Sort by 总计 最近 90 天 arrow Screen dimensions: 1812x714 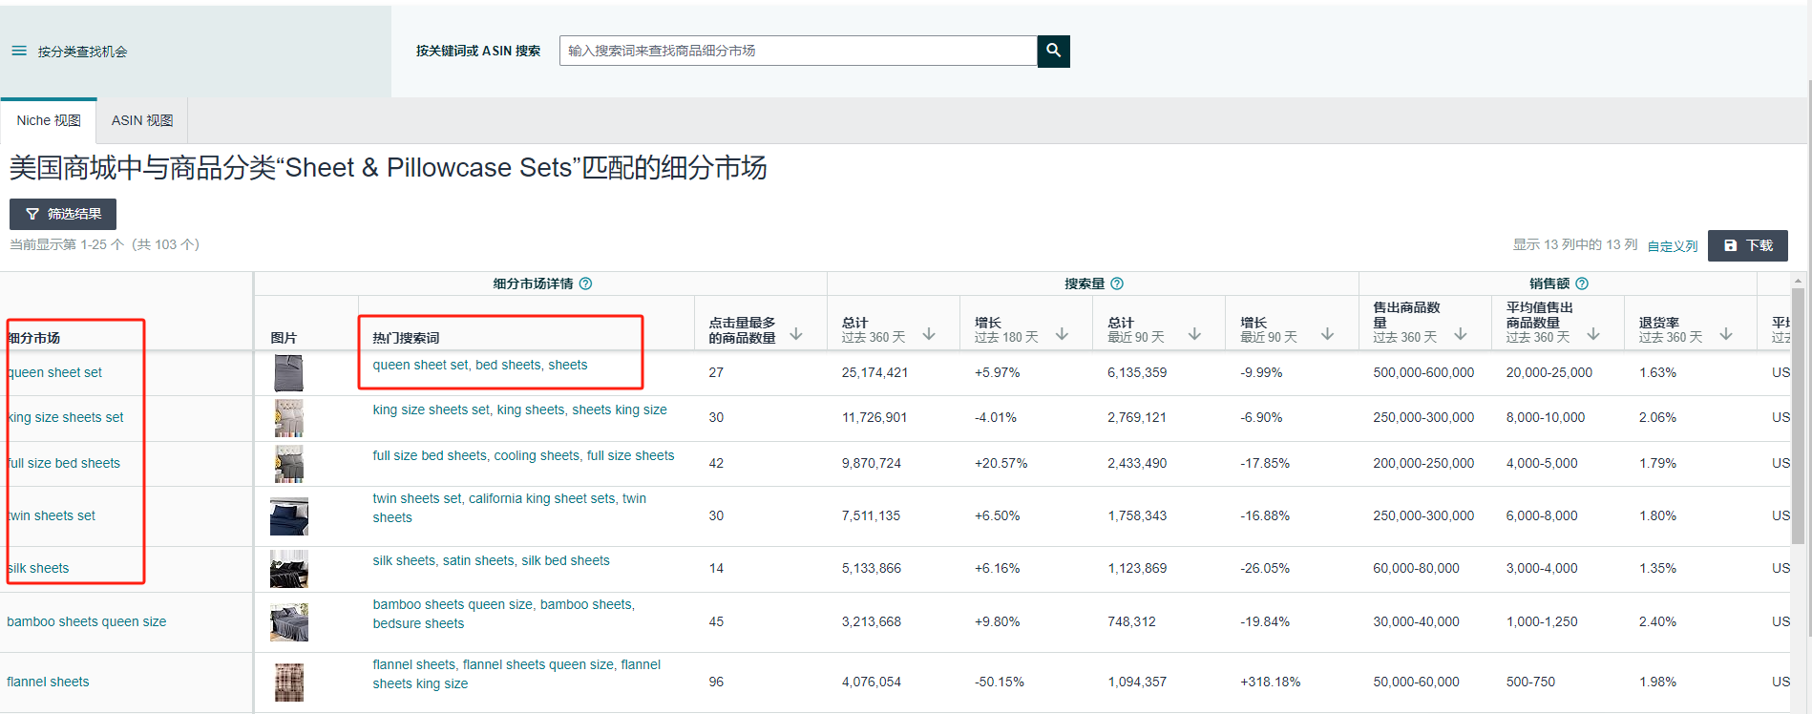coord(1194,333)
